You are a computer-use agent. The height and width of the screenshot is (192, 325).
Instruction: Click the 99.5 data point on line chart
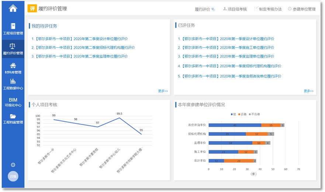click(119, 118)
